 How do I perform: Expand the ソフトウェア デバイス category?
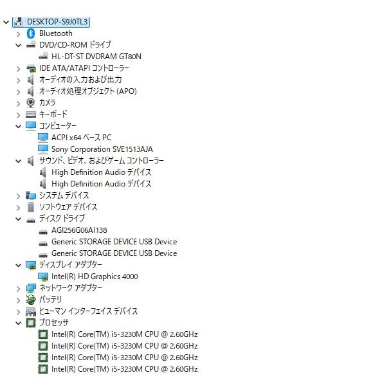[x=18, y=208]
